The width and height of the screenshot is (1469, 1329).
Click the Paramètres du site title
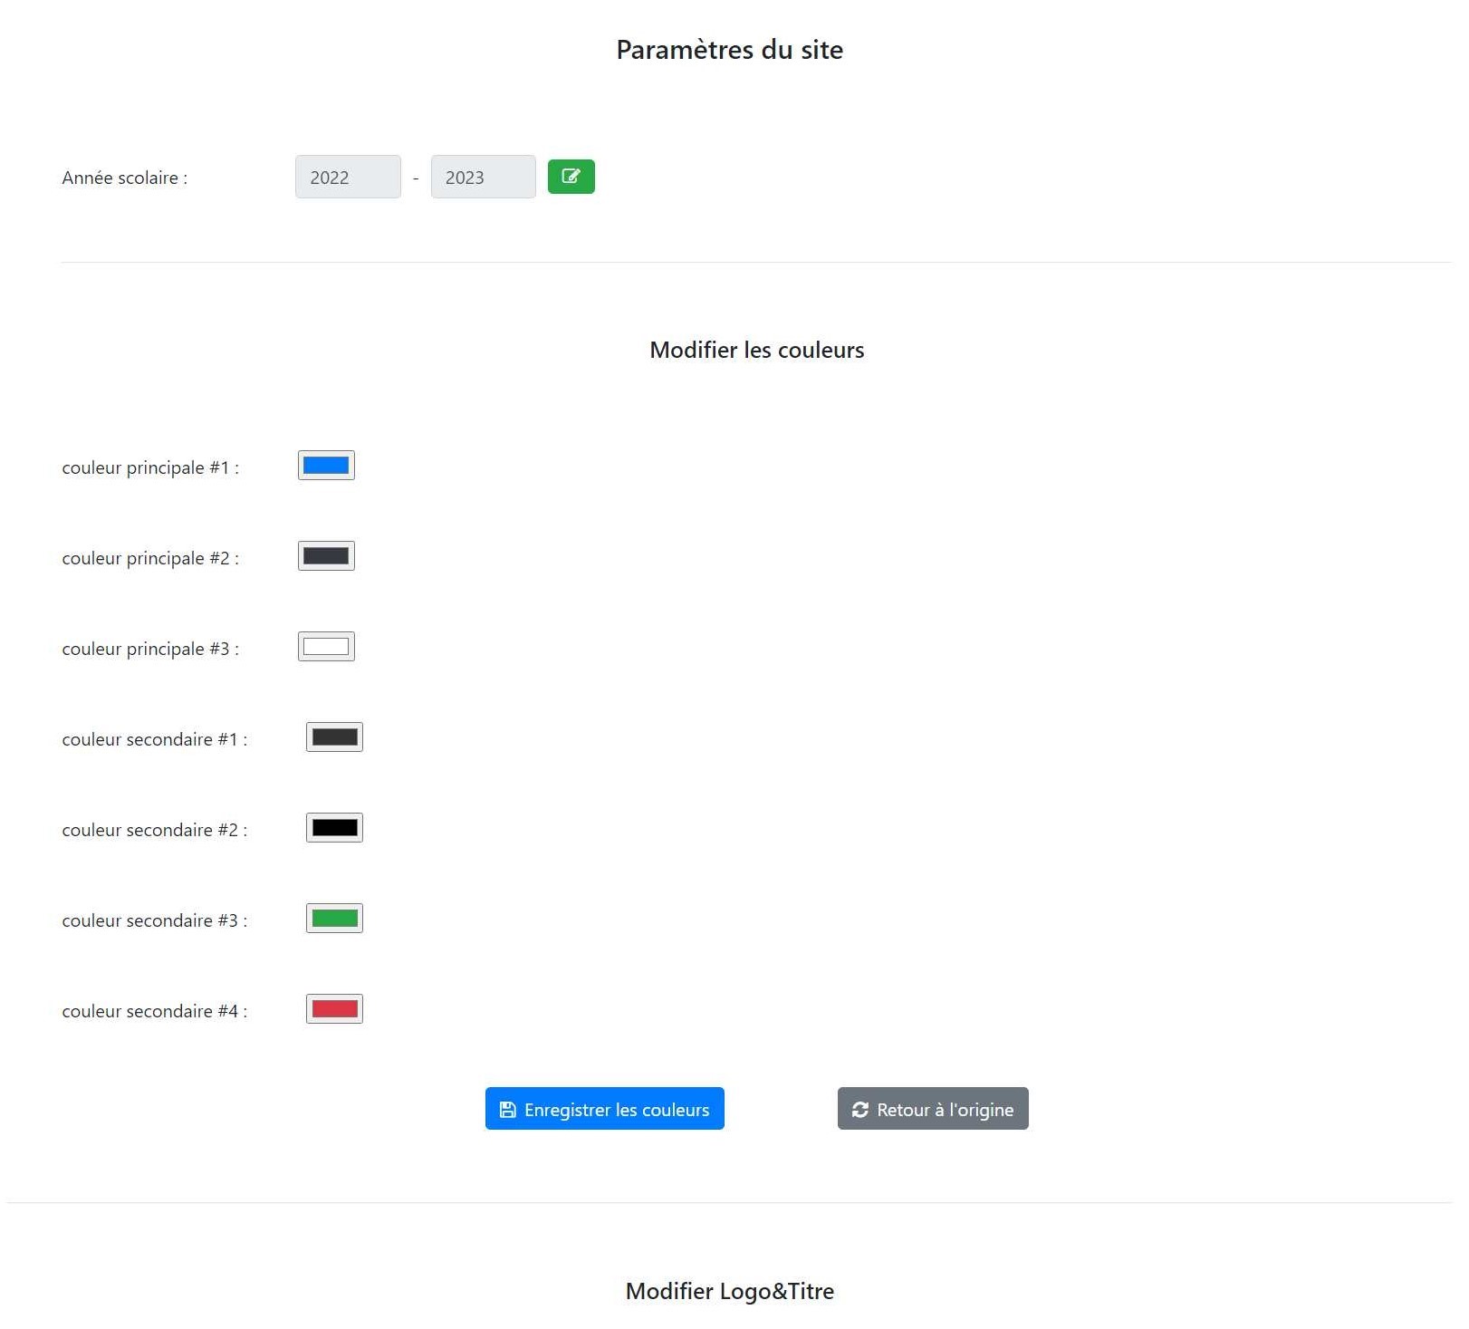[x=729, y=50]
